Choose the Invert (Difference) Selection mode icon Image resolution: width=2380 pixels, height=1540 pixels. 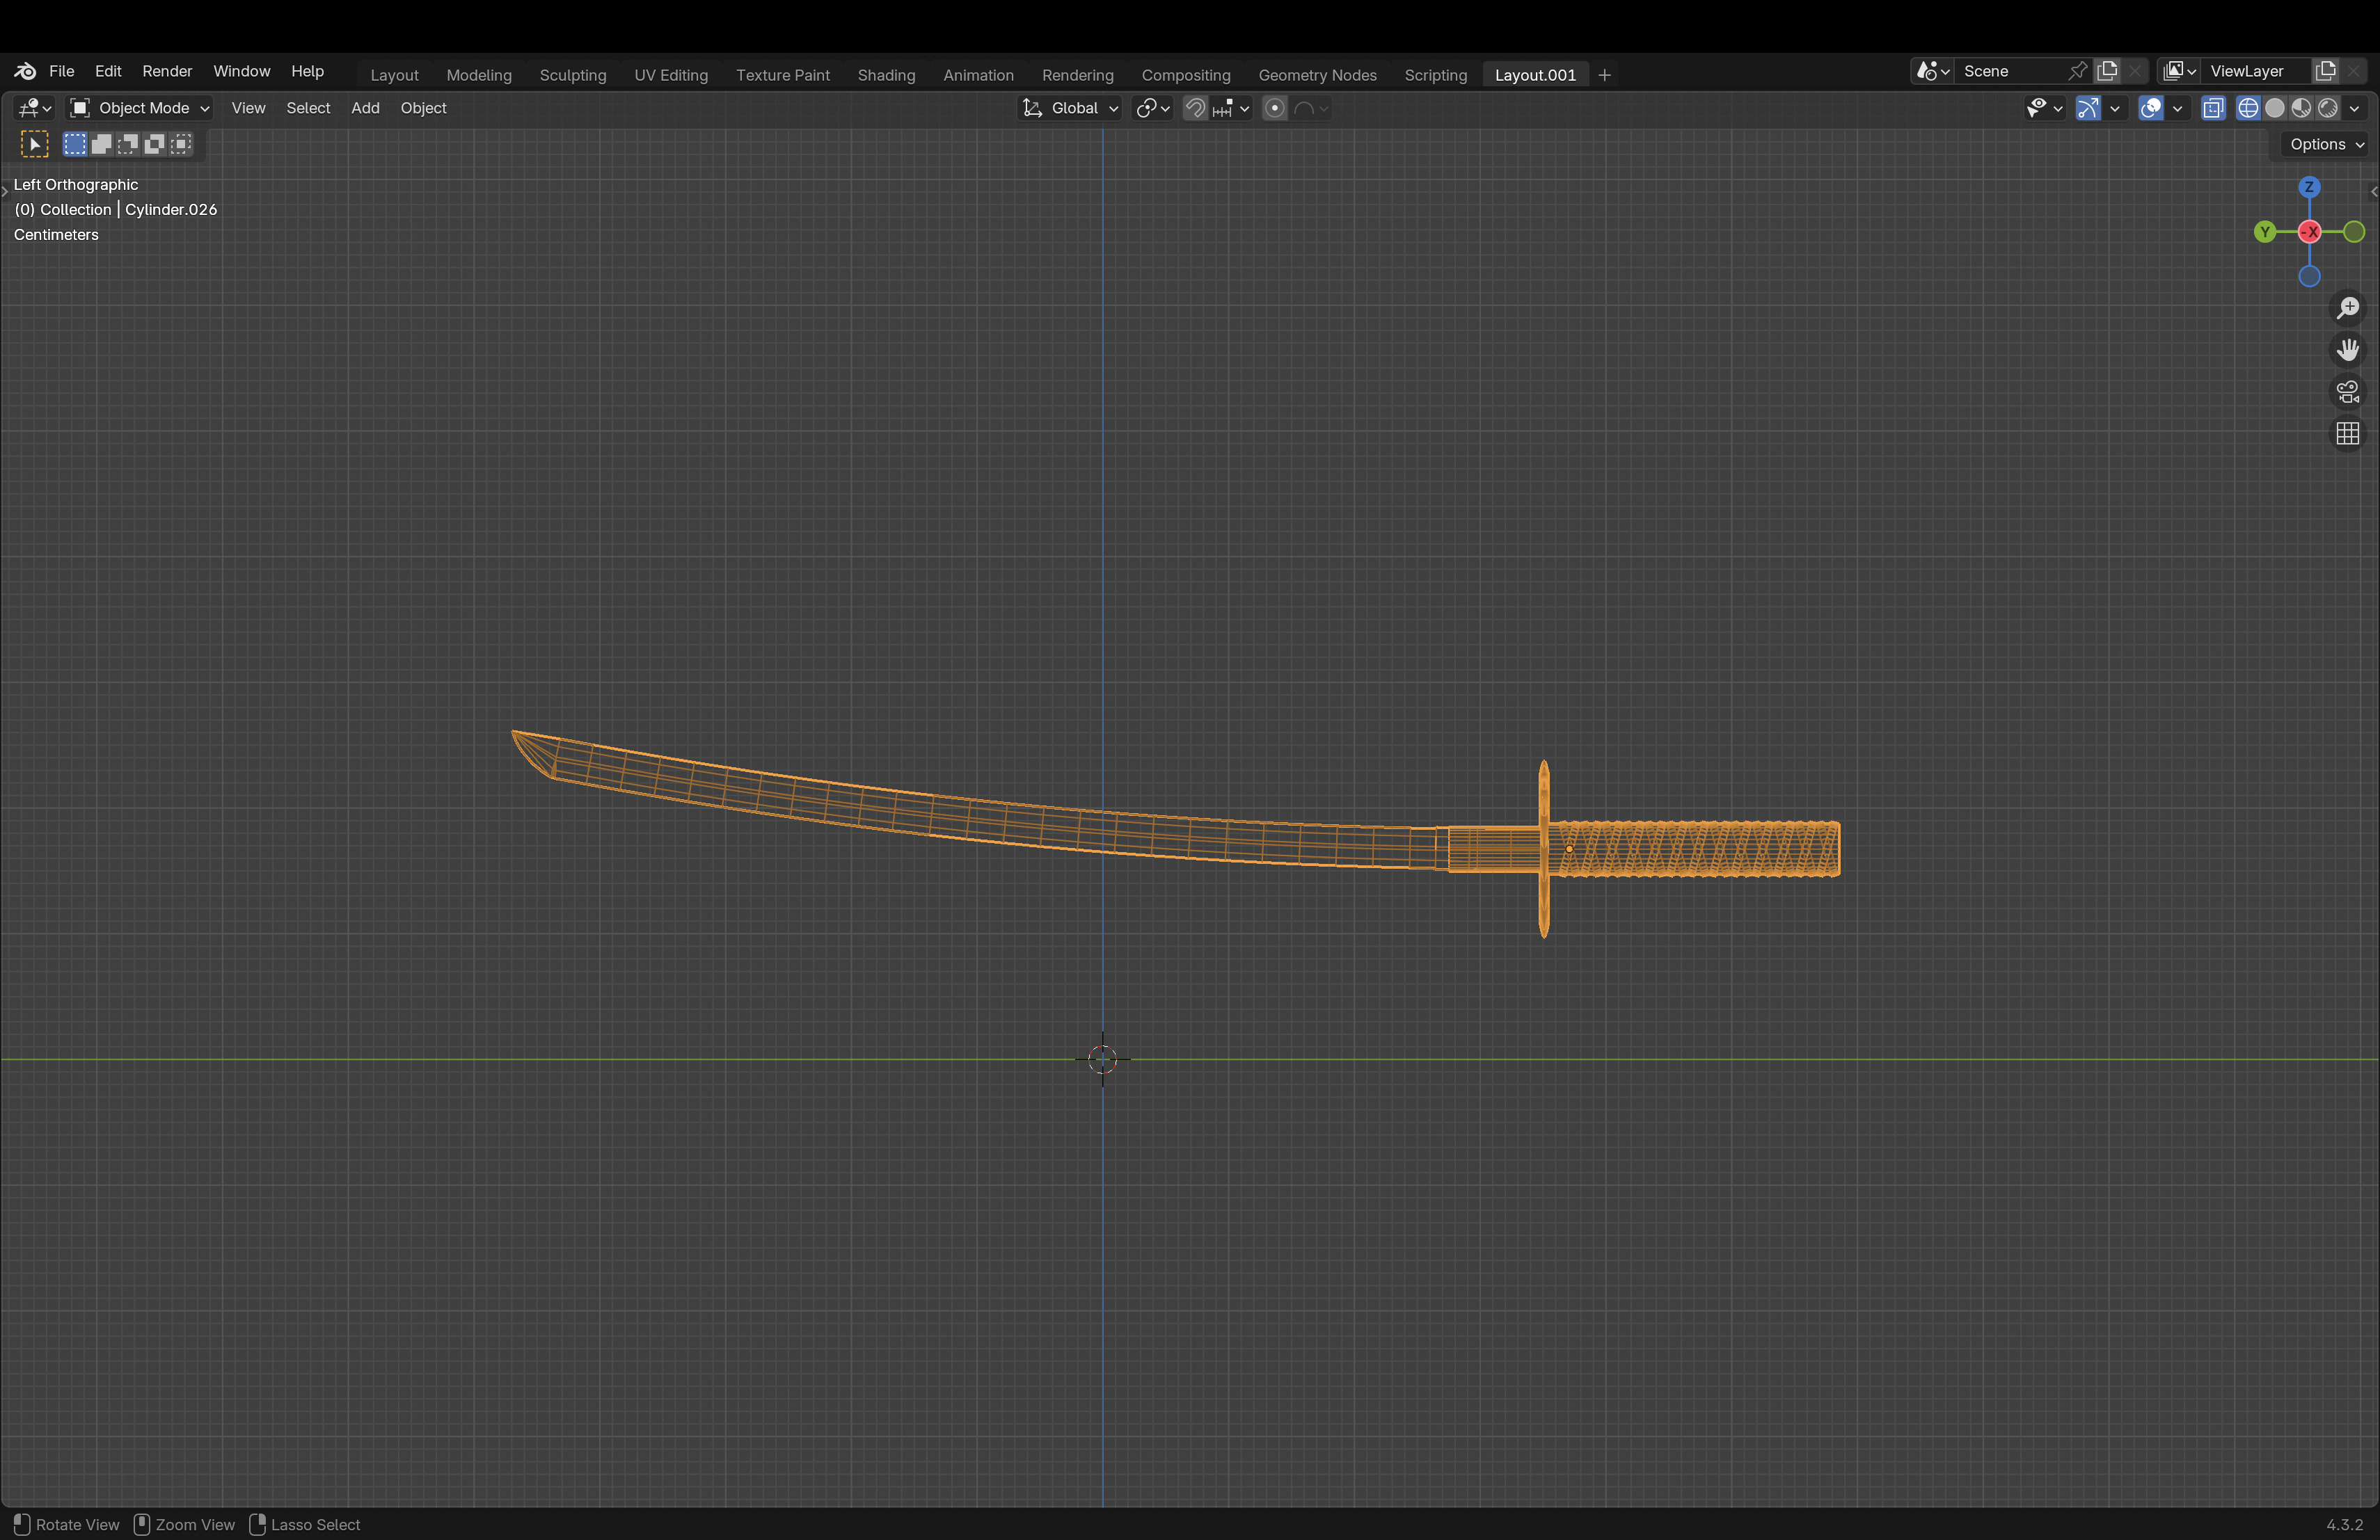click(154, 144)
